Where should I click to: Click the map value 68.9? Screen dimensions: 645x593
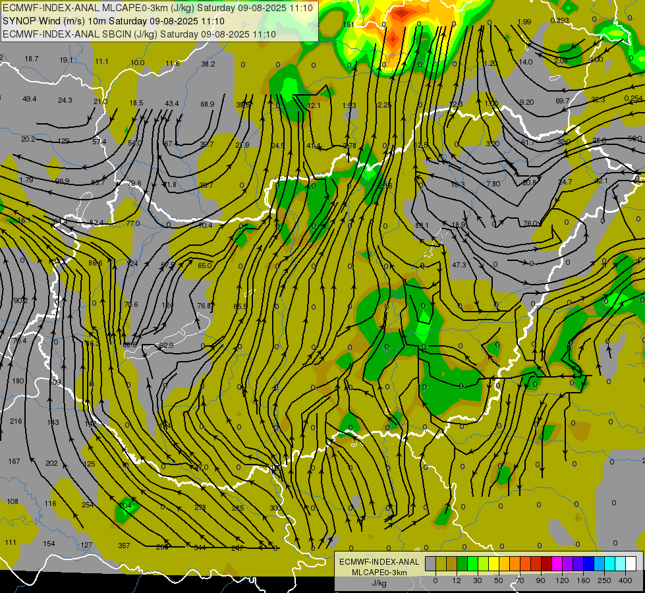(x=208, y=104)
